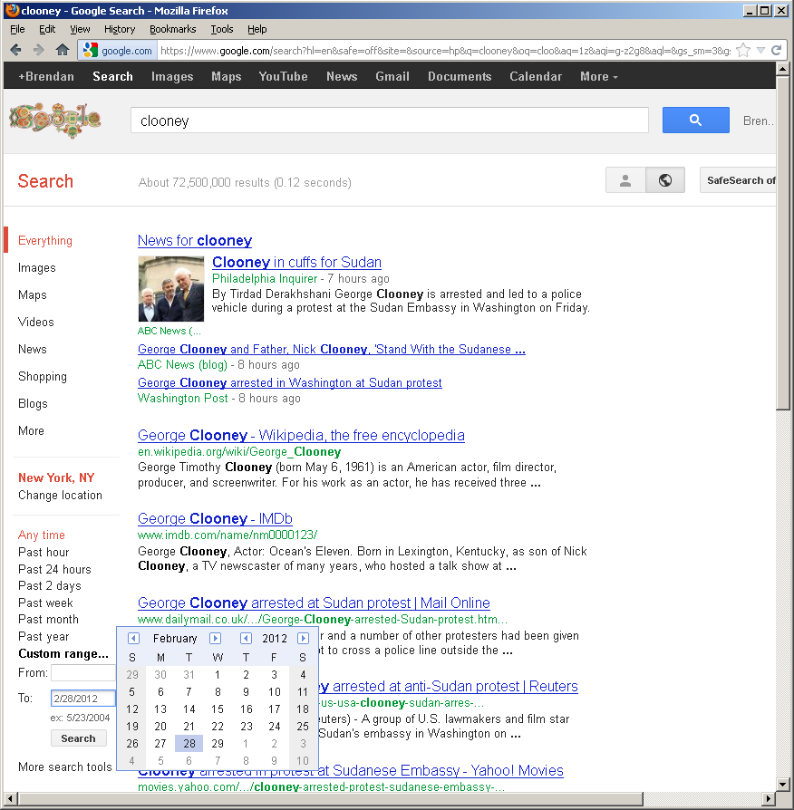Viewport: 794px width, 810px height.
Task: Open the Reuters anti-Sudan protest result
Action: tap(448, 686)
